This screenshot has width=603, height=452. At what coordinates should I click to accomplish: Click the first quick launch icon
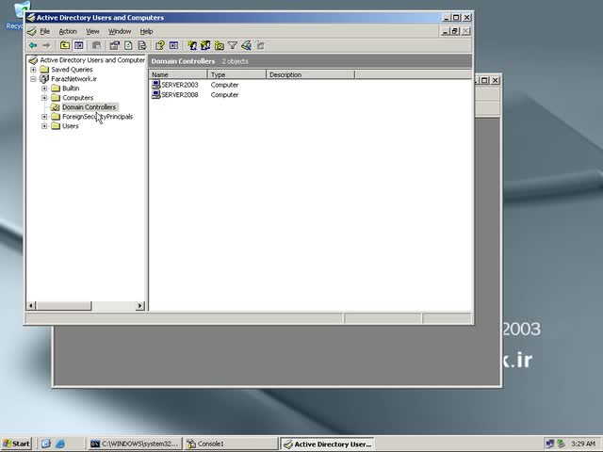coord(46,444)
